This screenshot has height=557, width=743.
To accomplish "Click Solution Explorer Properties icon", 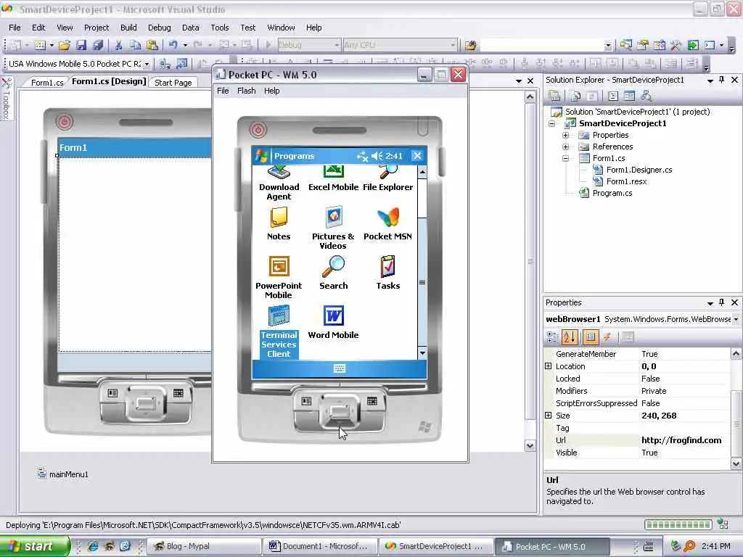I will tap(554, 96).
